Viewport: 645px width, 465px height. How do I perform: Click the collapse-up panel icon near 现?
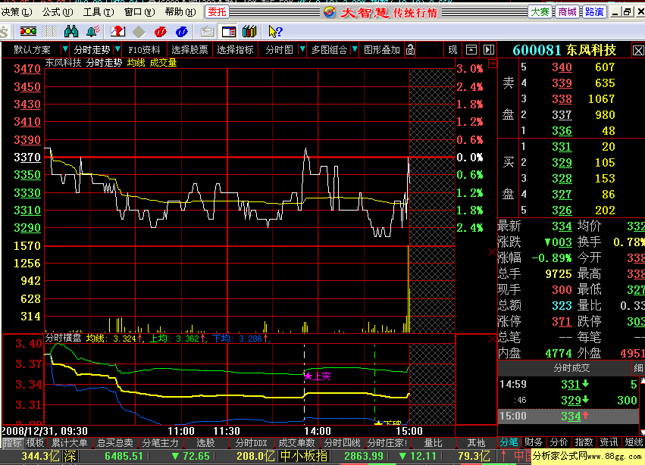point(471,50)
